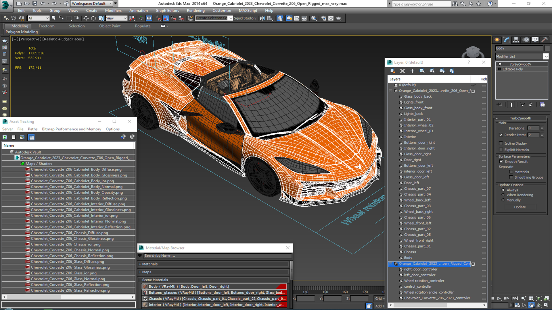Open the Align tool

point(270,18)
